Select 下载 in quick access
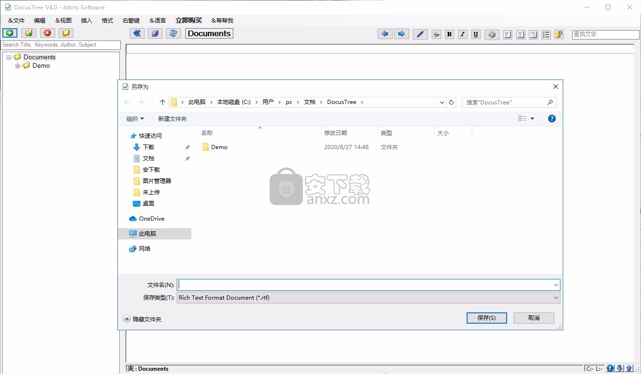 148,147
